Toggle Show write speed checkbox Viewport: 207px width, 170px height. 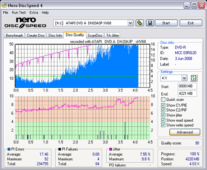coord(163,125)
